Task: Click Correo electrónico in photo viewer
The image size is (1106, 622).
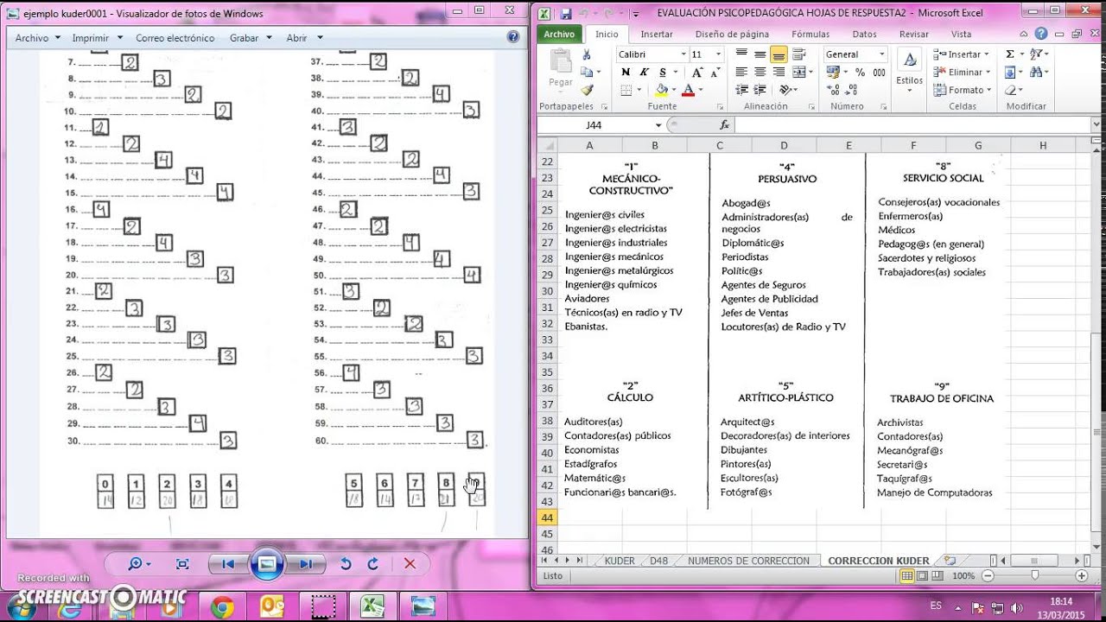Action: click(175, 38)
